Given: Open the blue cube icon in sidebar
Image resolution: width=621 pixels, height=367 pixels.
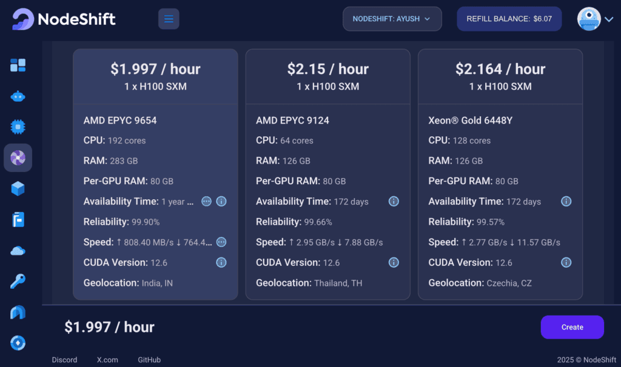Looking at the screenshot, I should (18, 188).
